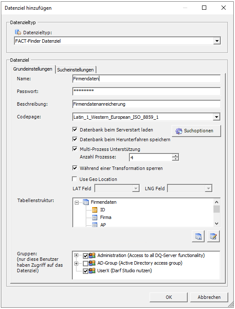Click the Passwort input field
The image size is (235, 309).
click(146, 91)
